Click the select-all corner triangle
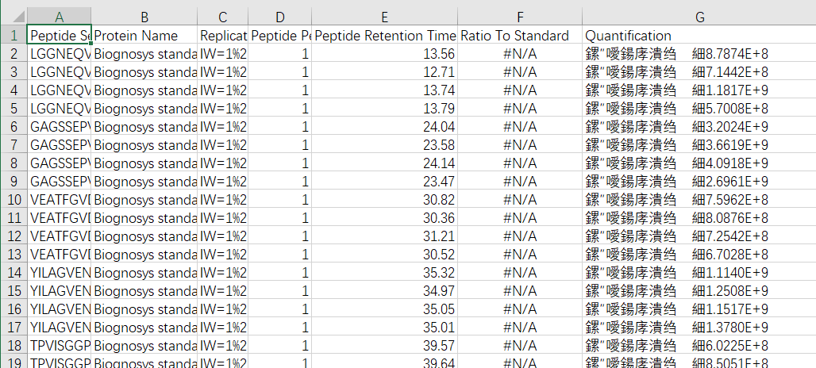Viewport: 816px width, 368px height. click(13, 17)
